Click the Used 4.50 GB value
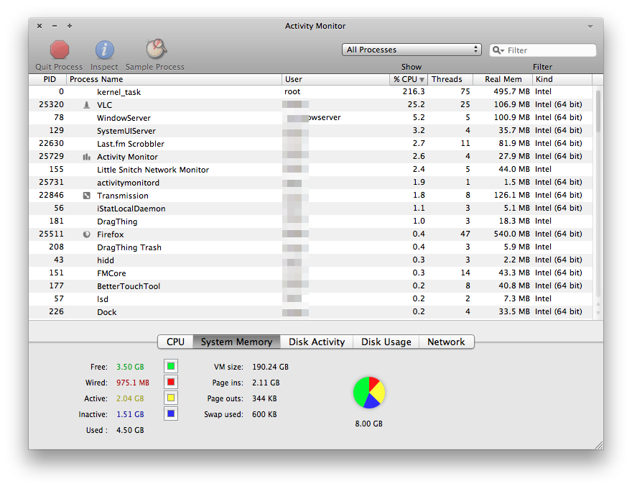The height and width of the screenshot is (489, 632). tap(130, 430)
